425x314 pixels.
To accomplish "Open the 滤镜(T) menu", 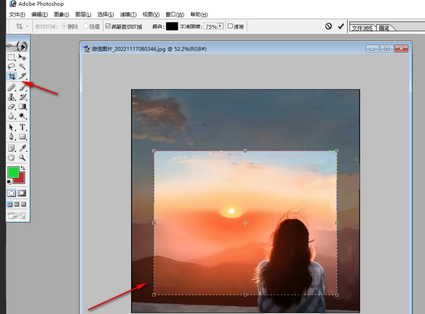I will 128,15.
